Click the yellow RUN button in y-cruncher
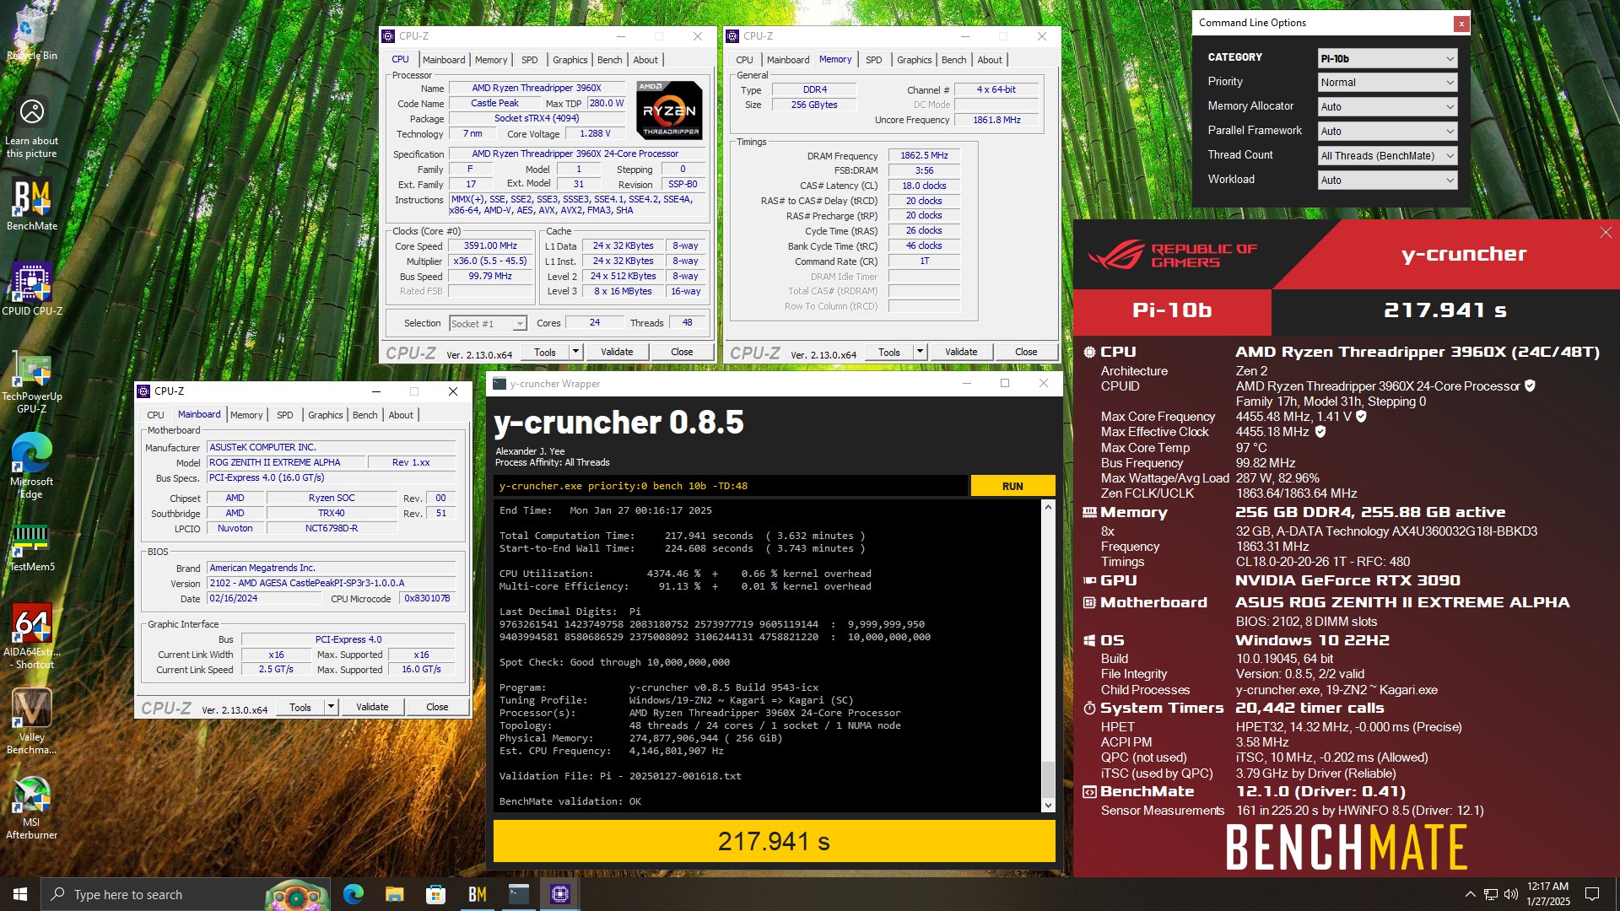 (1012, 486)
